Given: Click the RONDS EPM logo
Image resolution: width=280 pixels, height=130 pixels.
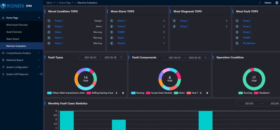Looking at the screenshot, I should coord(16,6).
